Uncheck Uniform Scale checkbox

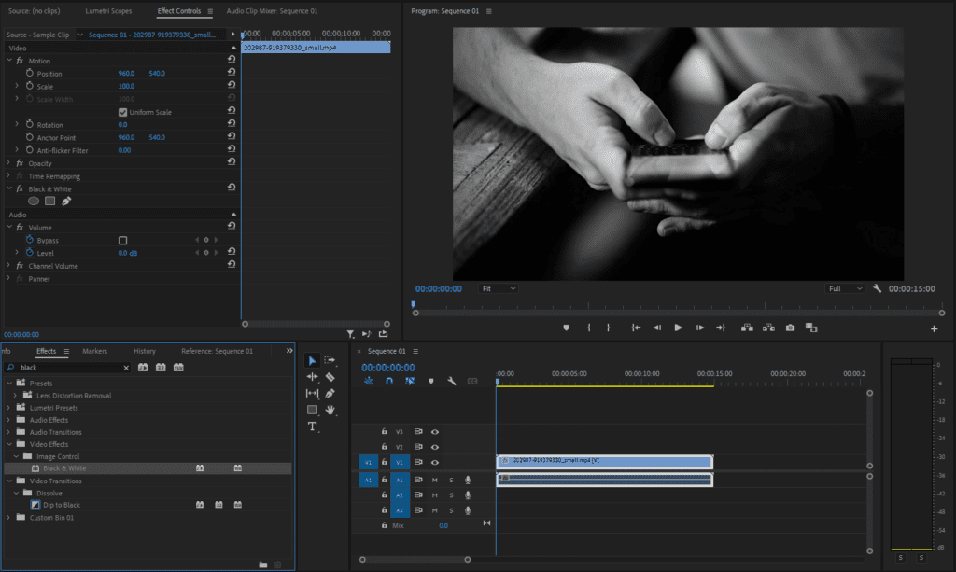[x=122, y=112]
